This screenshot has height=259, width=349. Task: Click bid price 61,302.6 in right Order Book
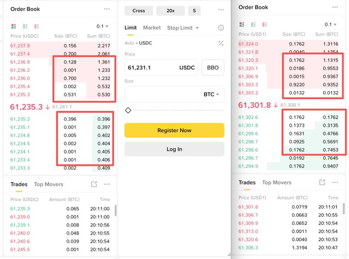(x=248, y=117)
